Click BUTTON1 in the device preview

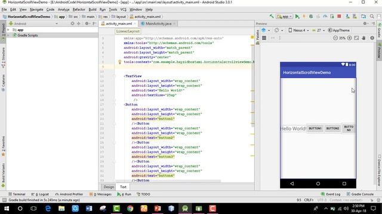[315, 128]
